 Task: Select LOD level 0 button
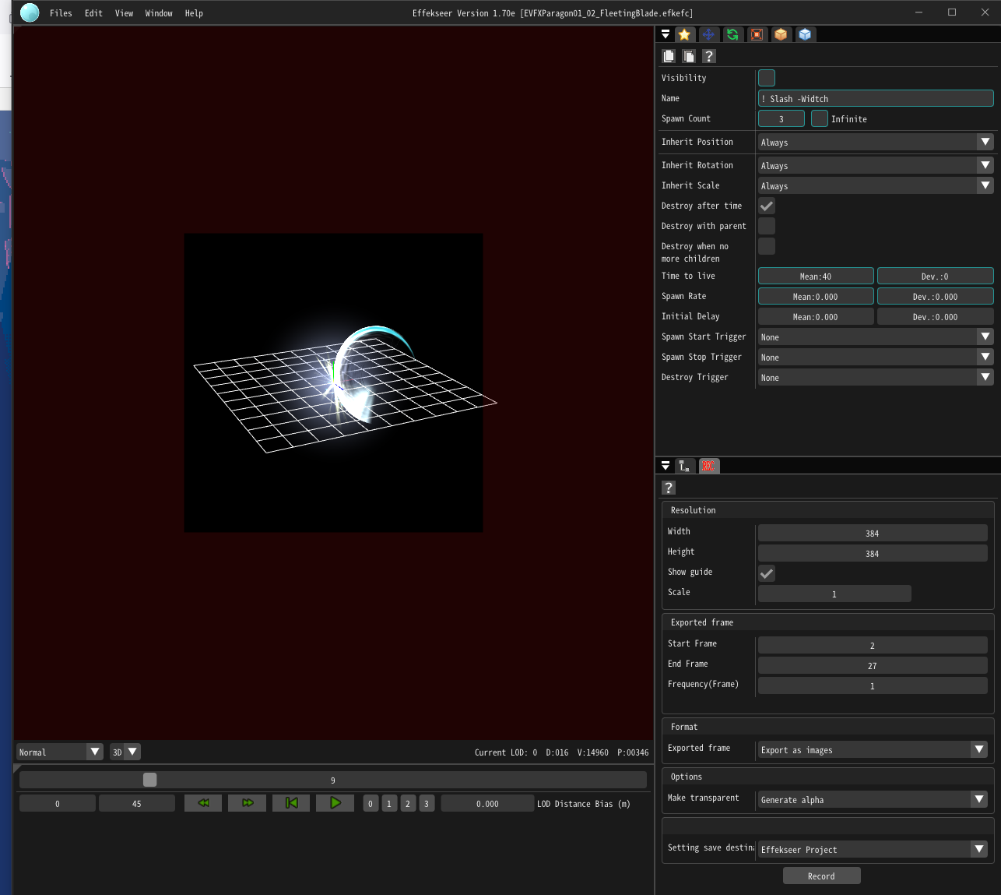(x=371, y=803)
